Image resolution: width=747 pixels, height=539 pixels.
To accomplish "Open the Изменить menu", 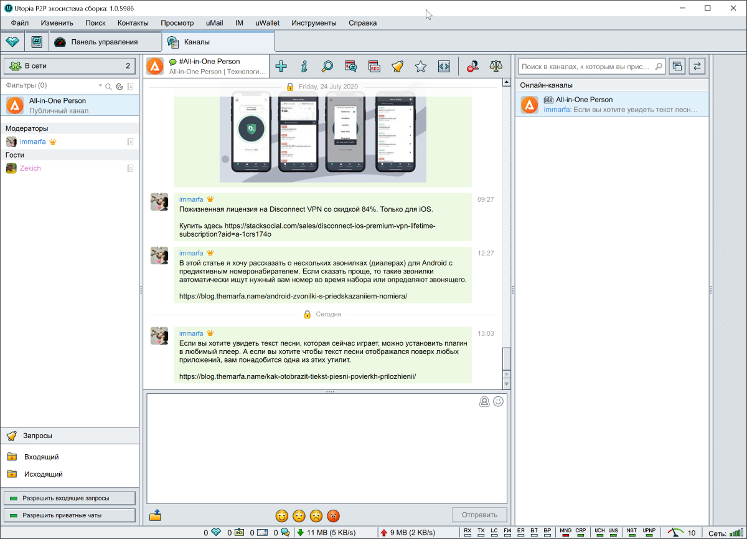I will [x=57, y=23].
